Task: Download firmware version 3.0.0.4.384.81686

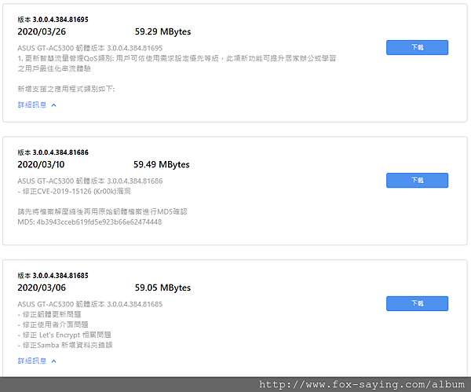Action: (x=417, y=181)
